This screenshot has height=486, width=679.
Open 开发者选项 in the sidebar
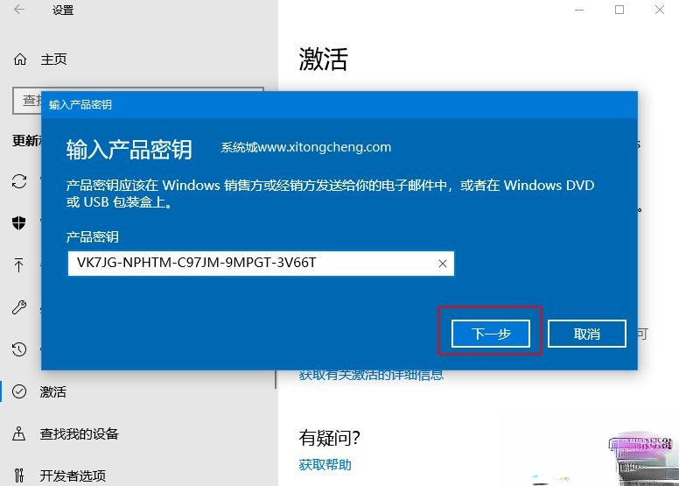pos(73,475)
